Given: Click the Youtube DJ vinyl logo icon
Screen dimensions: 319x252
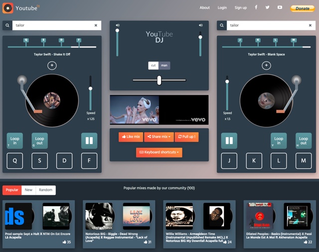Looking at the screenshot, I should (x=8, y=8).
